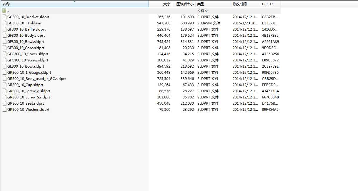
Task: Click file icon of GL300_10_Bowl.sldprt
Action: [4, 66]
